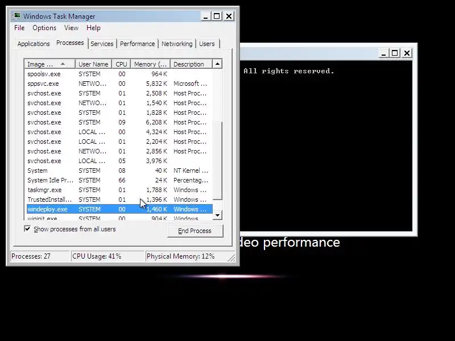Close the command prompt window
455x341 pixels.
click(407, 53)
